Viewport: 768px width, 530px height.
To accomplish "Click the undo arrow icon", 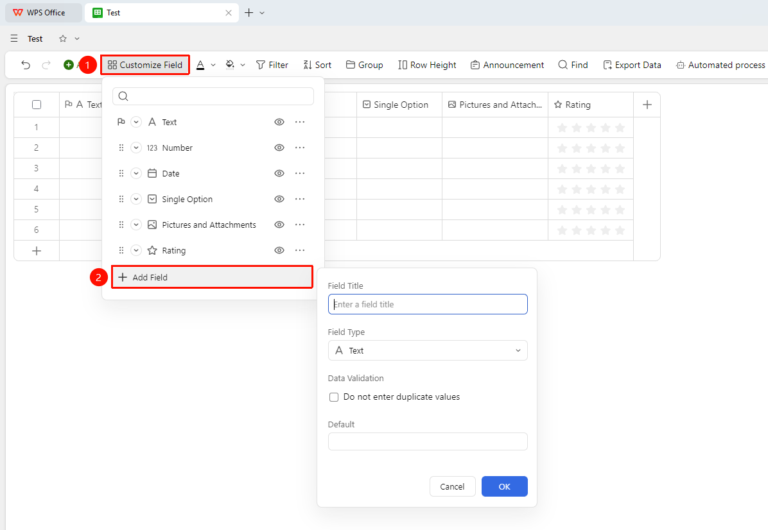I will pyautogui.click(x=26, y=65).
